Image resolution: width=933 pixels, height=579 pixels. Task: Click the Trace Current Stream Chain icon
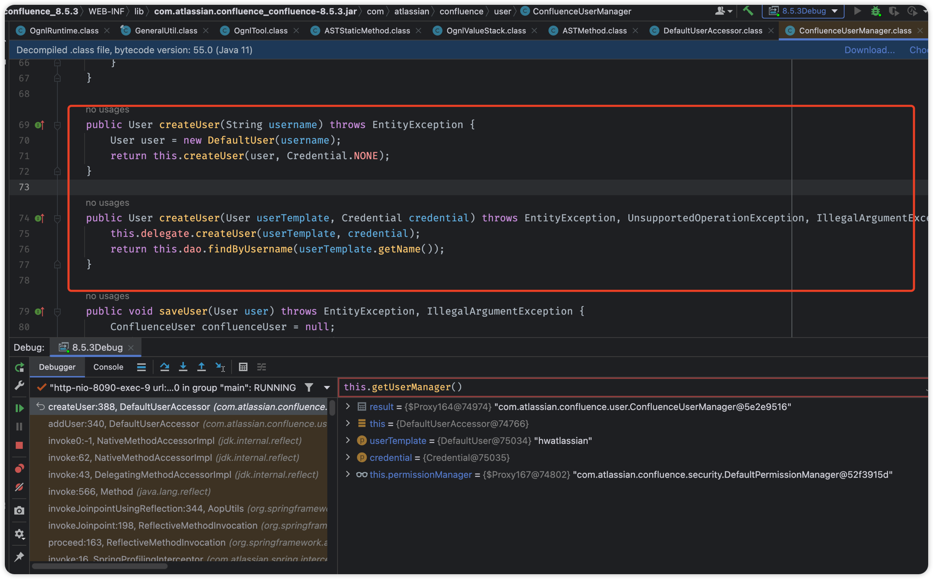click(x=261, y=367)
